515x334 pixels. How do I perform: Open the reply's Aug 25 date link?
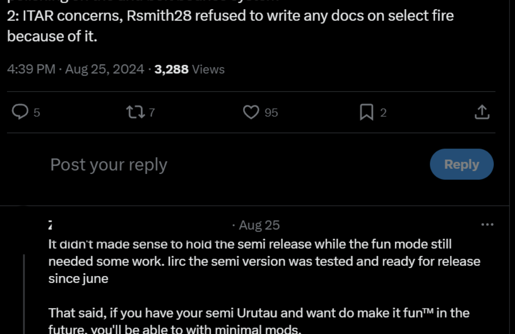(259, 225)
